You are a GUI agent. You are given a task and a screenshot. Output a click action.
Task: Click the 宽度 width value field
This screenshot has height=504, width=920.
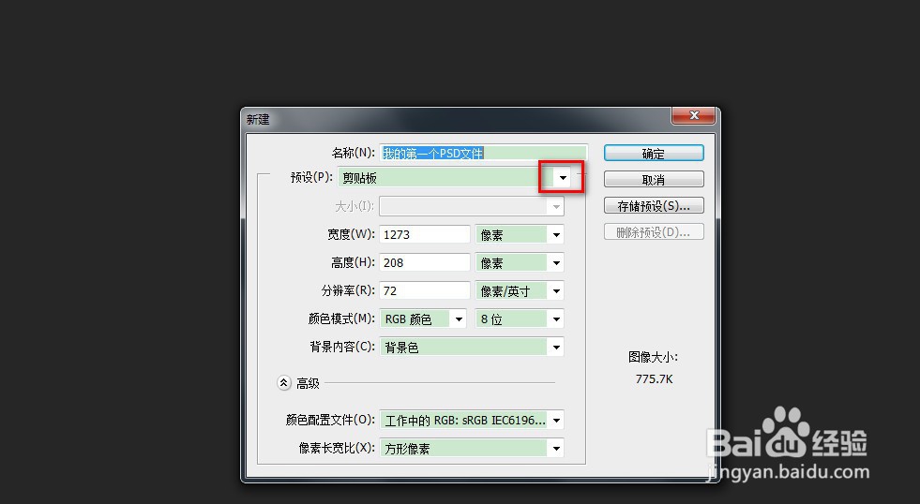click(424, 234)
